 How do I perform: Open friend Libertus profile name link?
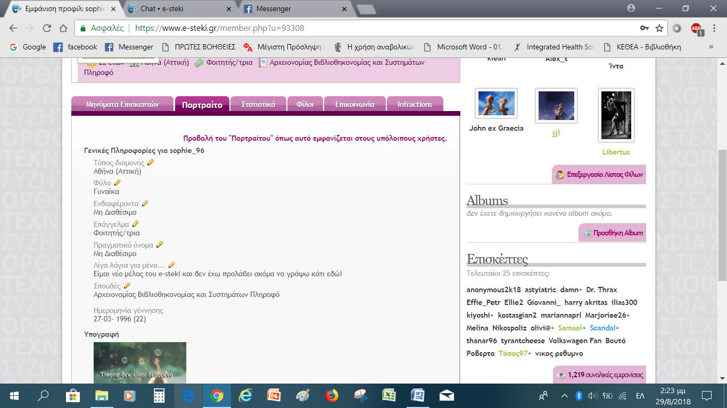(x=616, y=152)
